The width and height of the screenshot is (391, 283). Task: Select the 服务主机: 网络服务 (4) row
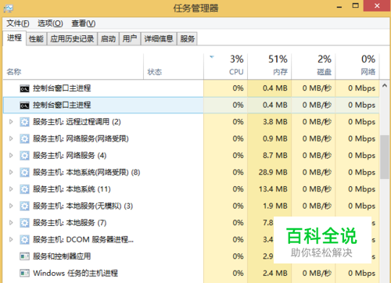[x=191, y=156]
